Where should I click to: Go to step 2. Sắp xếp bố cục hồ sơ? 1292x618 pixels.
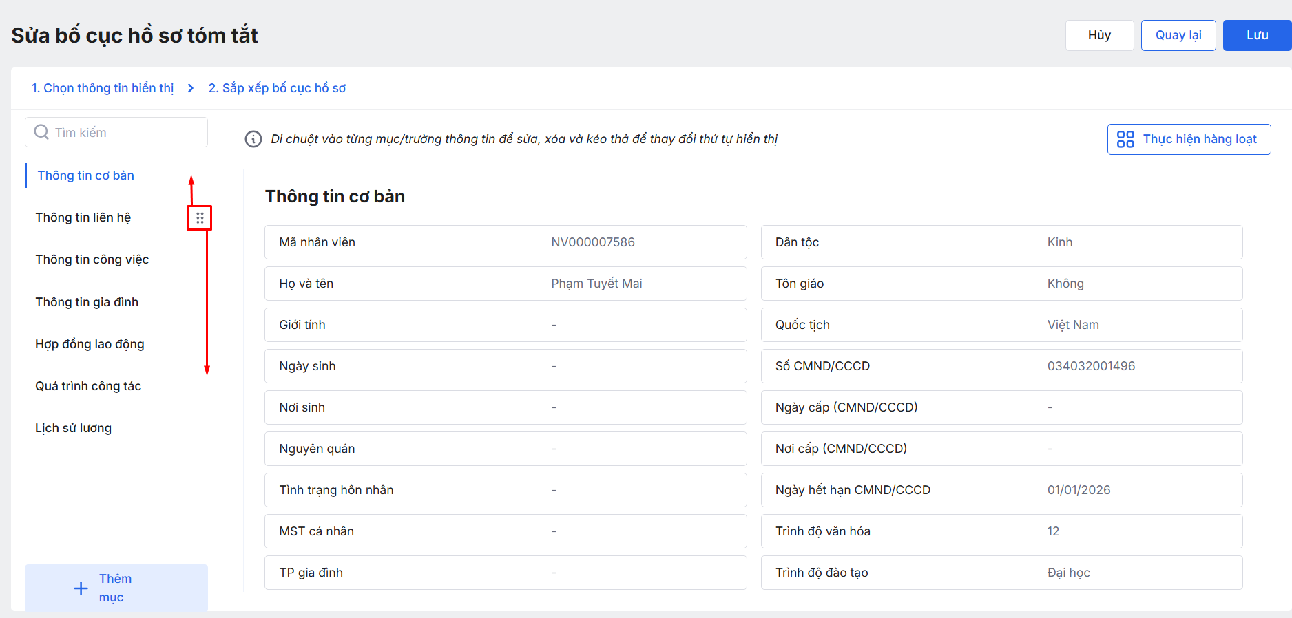click(x=277, y=88)
